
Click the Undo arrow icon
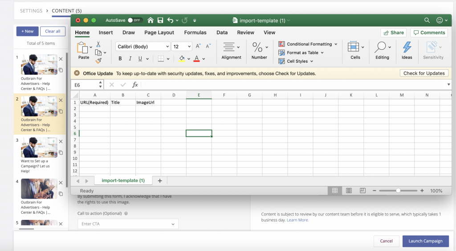click(x=170, y=20)
